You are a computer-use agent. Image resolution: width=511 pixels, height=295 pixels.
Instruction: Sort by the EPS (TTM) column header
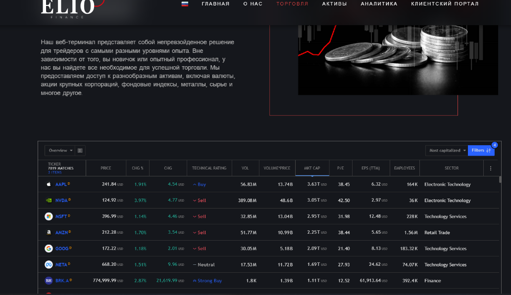click(370, 168)
